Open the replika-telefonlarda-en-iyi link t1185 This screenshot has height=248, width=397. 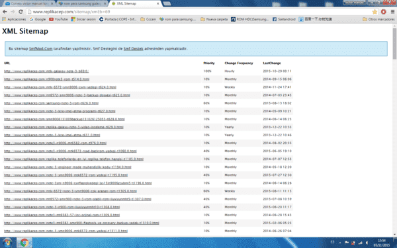(73, 159)
